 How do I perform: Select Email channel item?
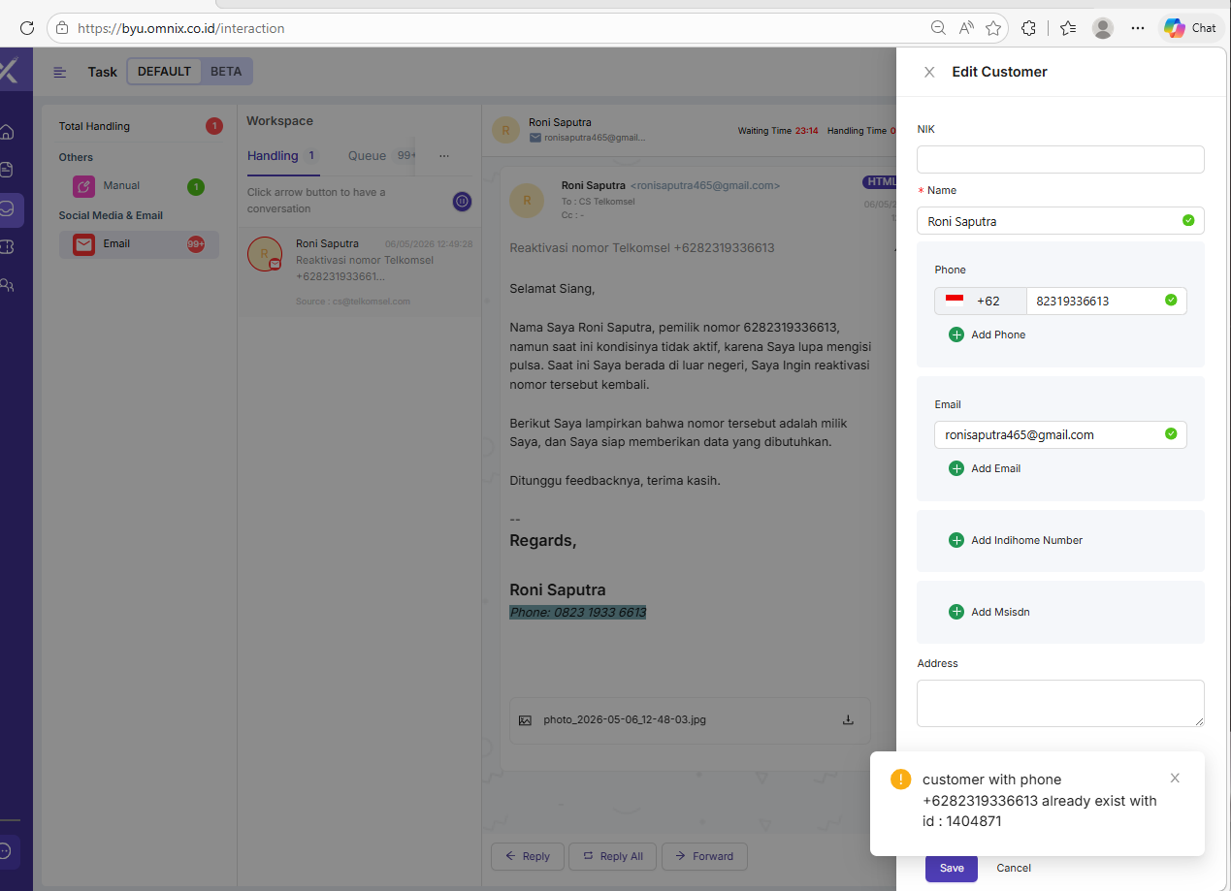pos(139,244)
